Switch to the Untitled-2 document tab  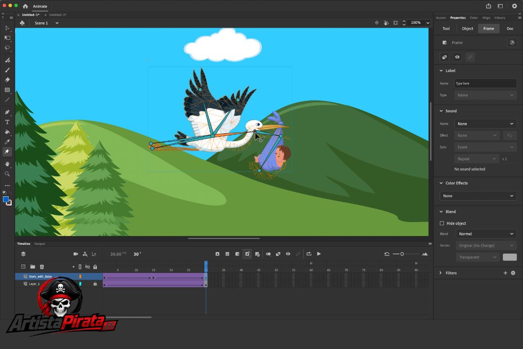pos(58,15)
